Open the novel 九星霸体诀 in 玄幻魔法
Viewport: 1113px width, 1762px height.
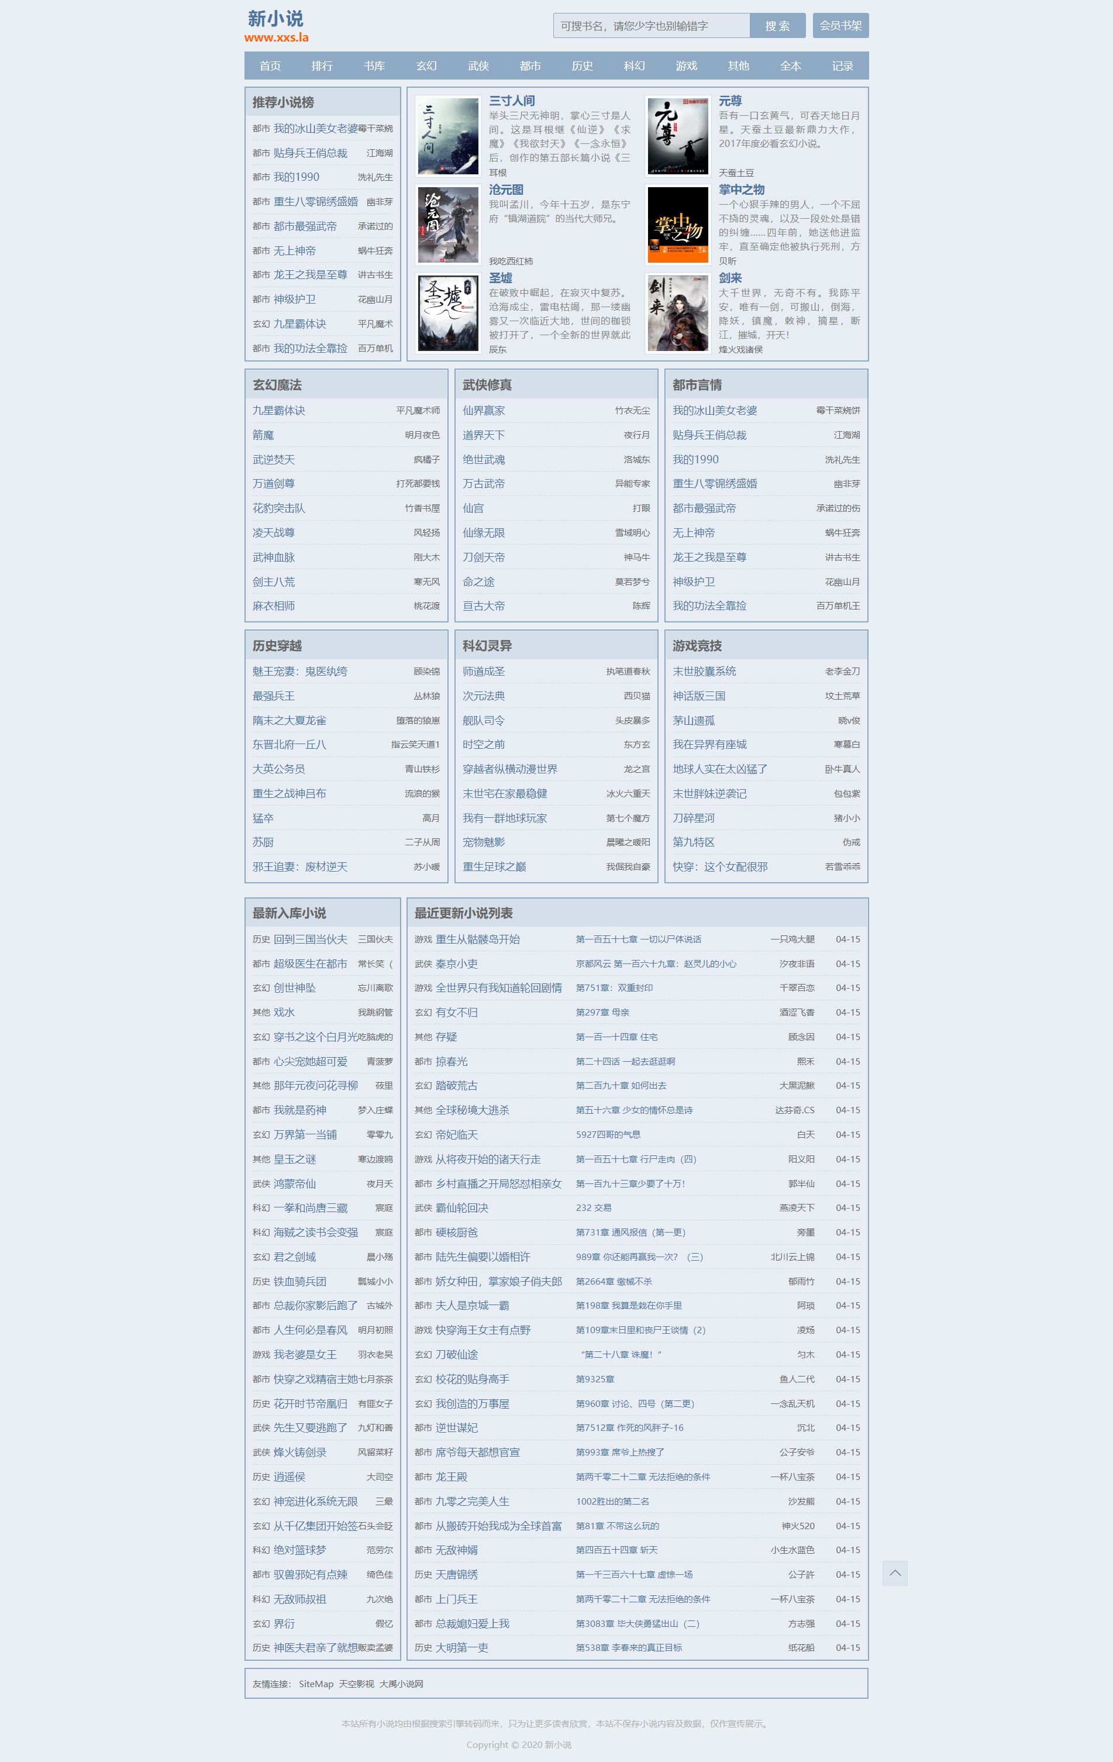(x=279, y=411)
